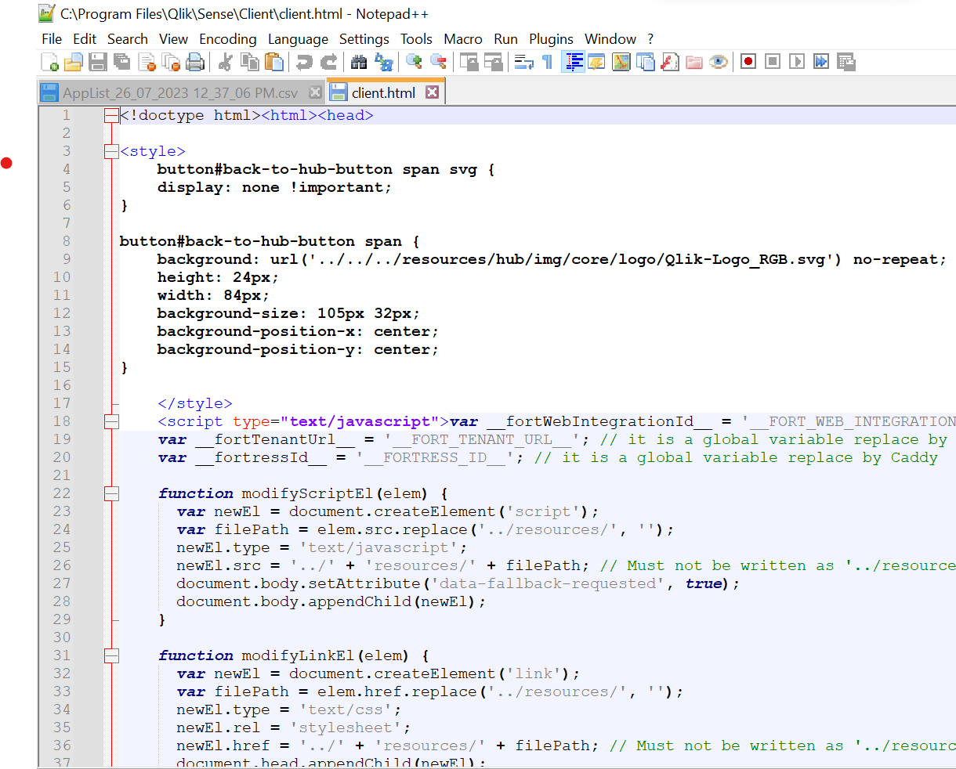Toggle Word Wrap from the toolbar
This screenshot has width=956, height=769.
pos(524,61)
